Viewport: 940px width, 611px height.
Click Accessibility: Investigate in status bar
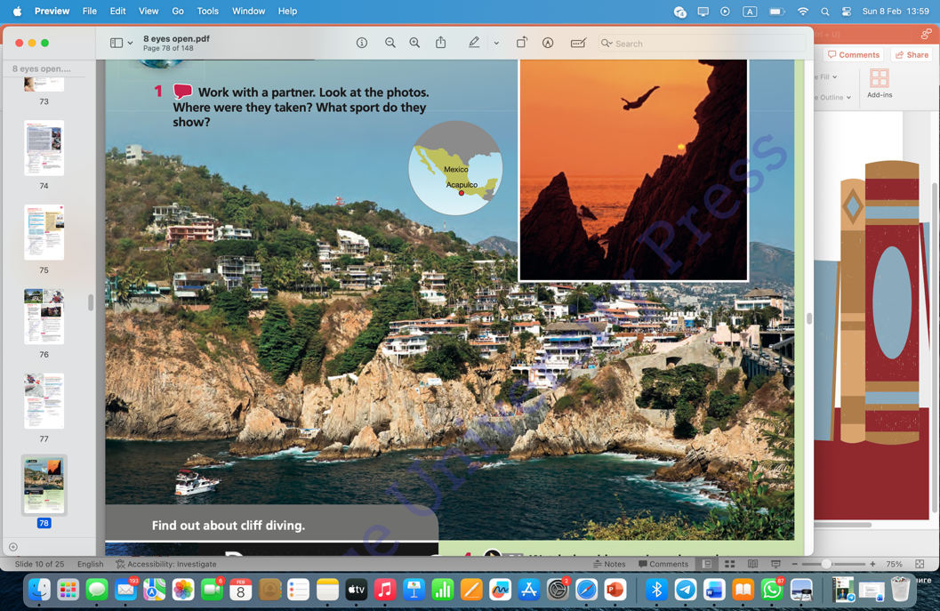166,564
